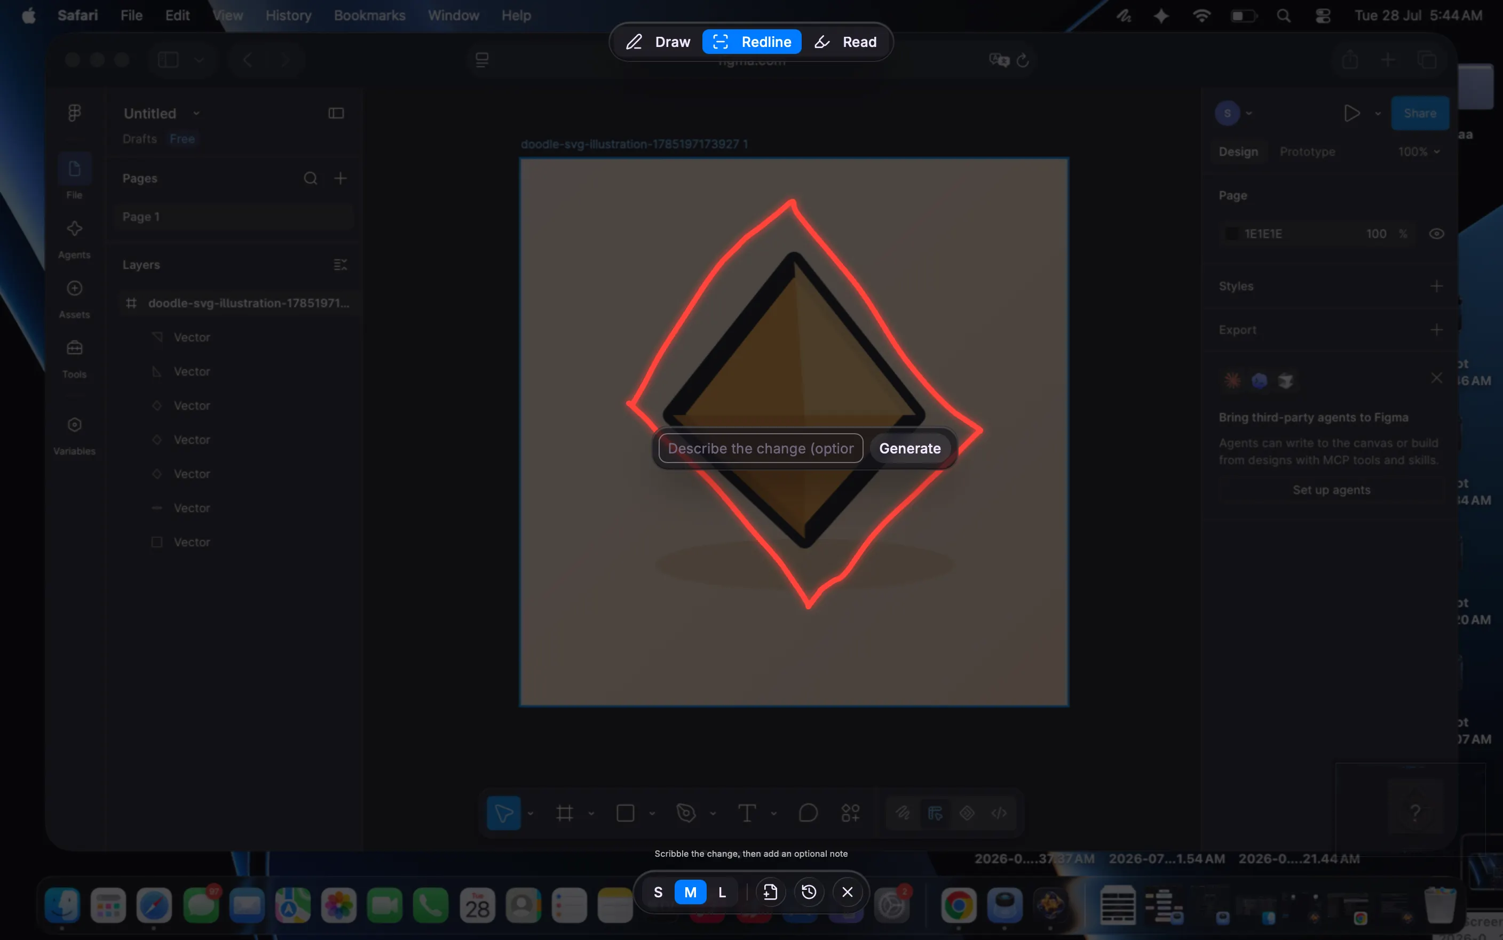Dismiss the third-party agents banner
This screenshot has width=1503, height=940.
tap(1436, 378)
